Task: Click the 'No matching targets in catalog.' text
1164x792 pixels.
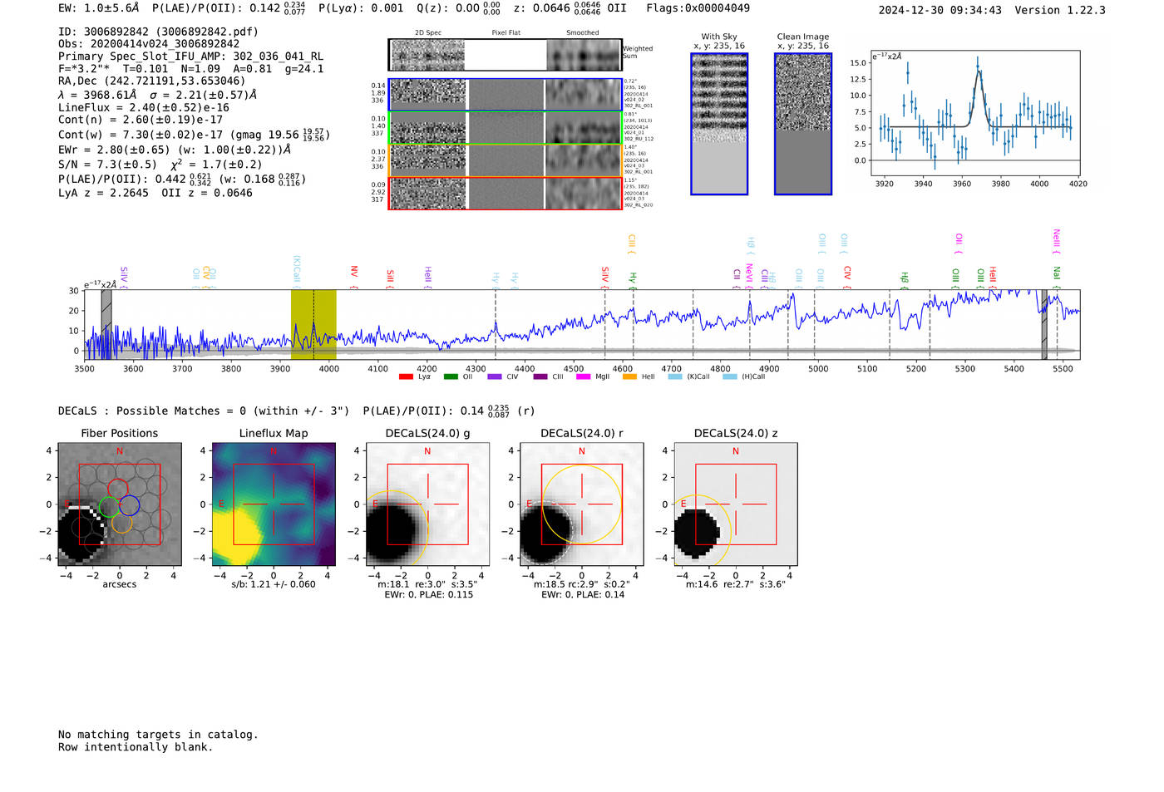Action: click(x=158, y=735)
